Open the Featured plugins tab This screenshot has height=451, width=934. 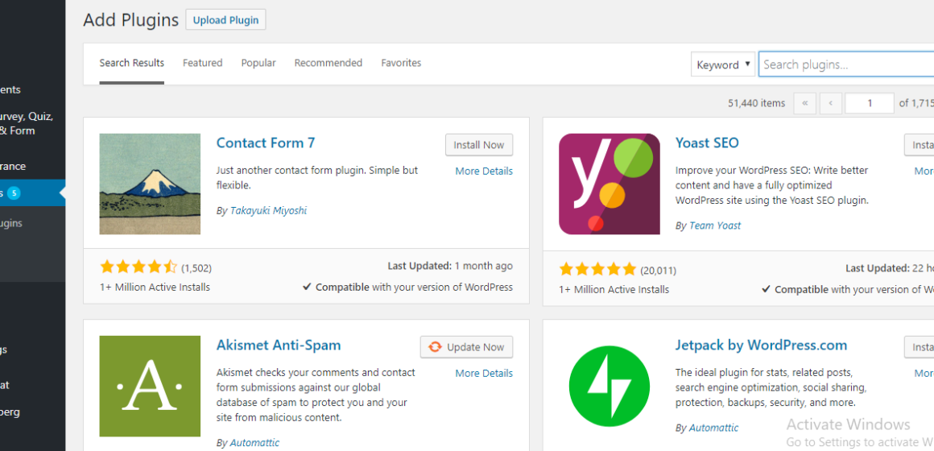tap(203, 63)
